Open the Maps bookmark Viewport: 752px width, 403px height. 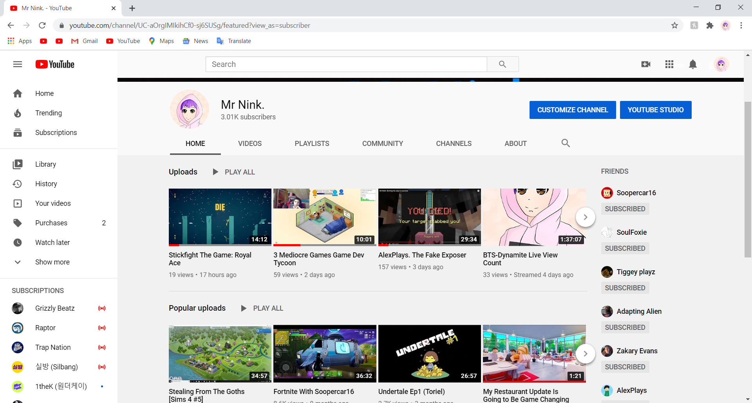pos(161,41)
